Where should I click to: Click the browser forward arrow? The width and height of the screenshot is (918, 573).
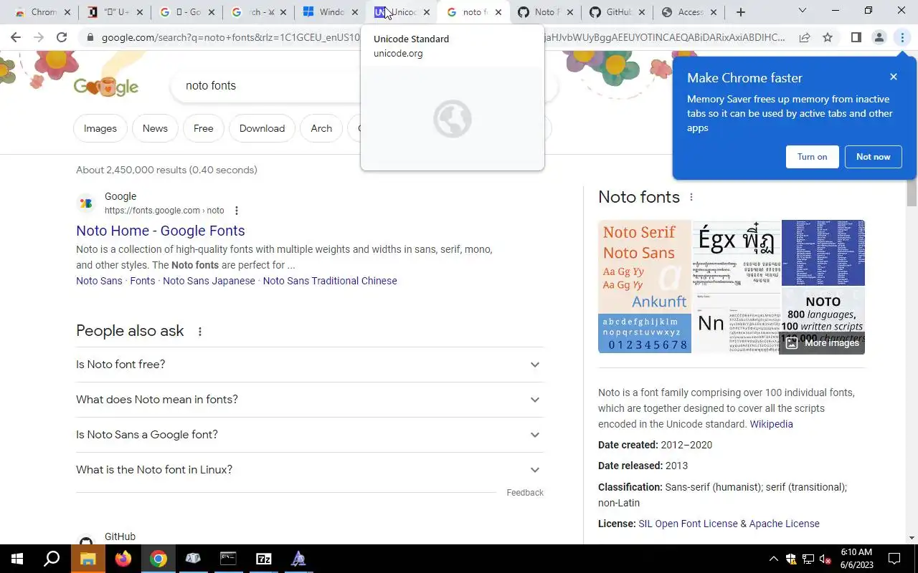coord(39,37)
